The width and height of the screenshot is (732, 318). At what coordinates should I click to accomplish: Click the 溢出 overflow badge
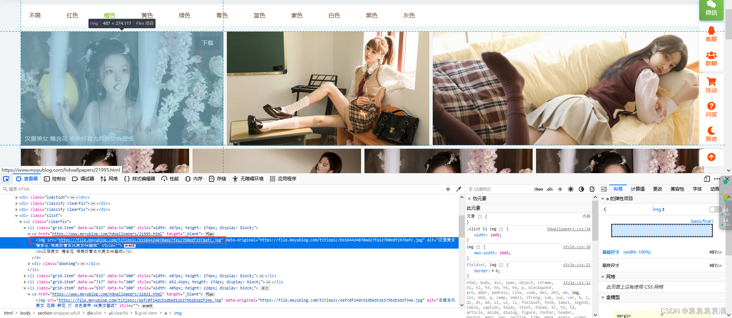pyautogui.click(x=265, y=288)
